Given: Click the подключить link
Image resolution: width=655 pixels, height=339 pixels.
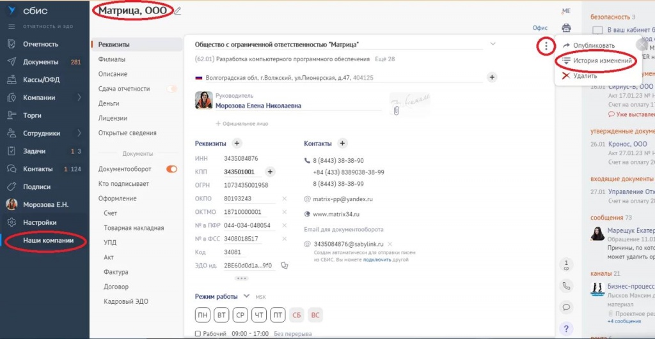Looking at the screenshot, I should coord(377,260).
